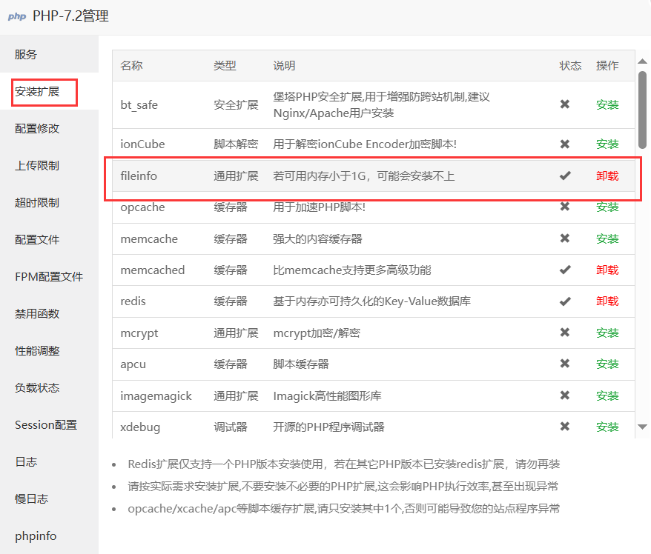Uninstall the memcached extension
Viewport: 651px width, 554px height.
(607, 270)
